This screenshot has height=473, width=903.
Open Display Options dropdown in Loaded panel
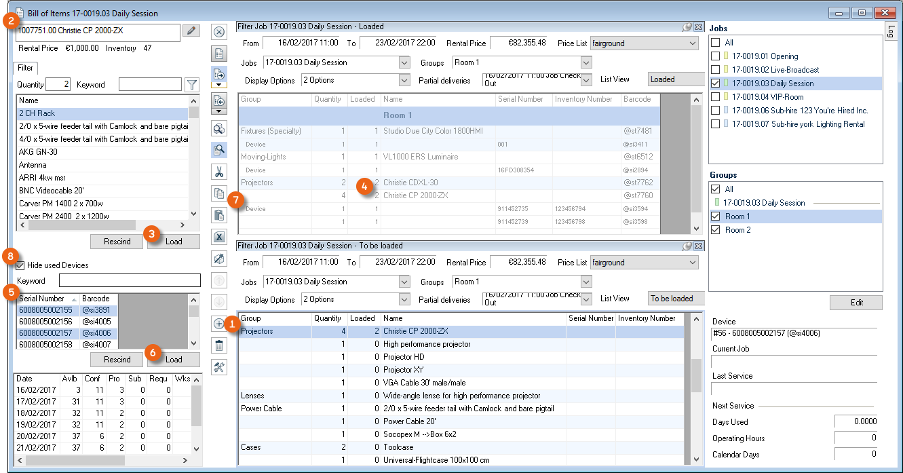(x=404, y=81)
